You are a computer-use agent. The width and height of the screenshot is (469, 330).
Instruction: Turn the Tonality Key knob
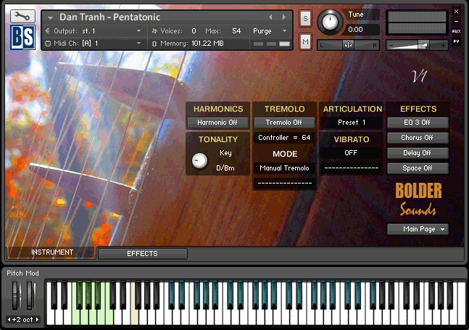(x=199, y=161)
